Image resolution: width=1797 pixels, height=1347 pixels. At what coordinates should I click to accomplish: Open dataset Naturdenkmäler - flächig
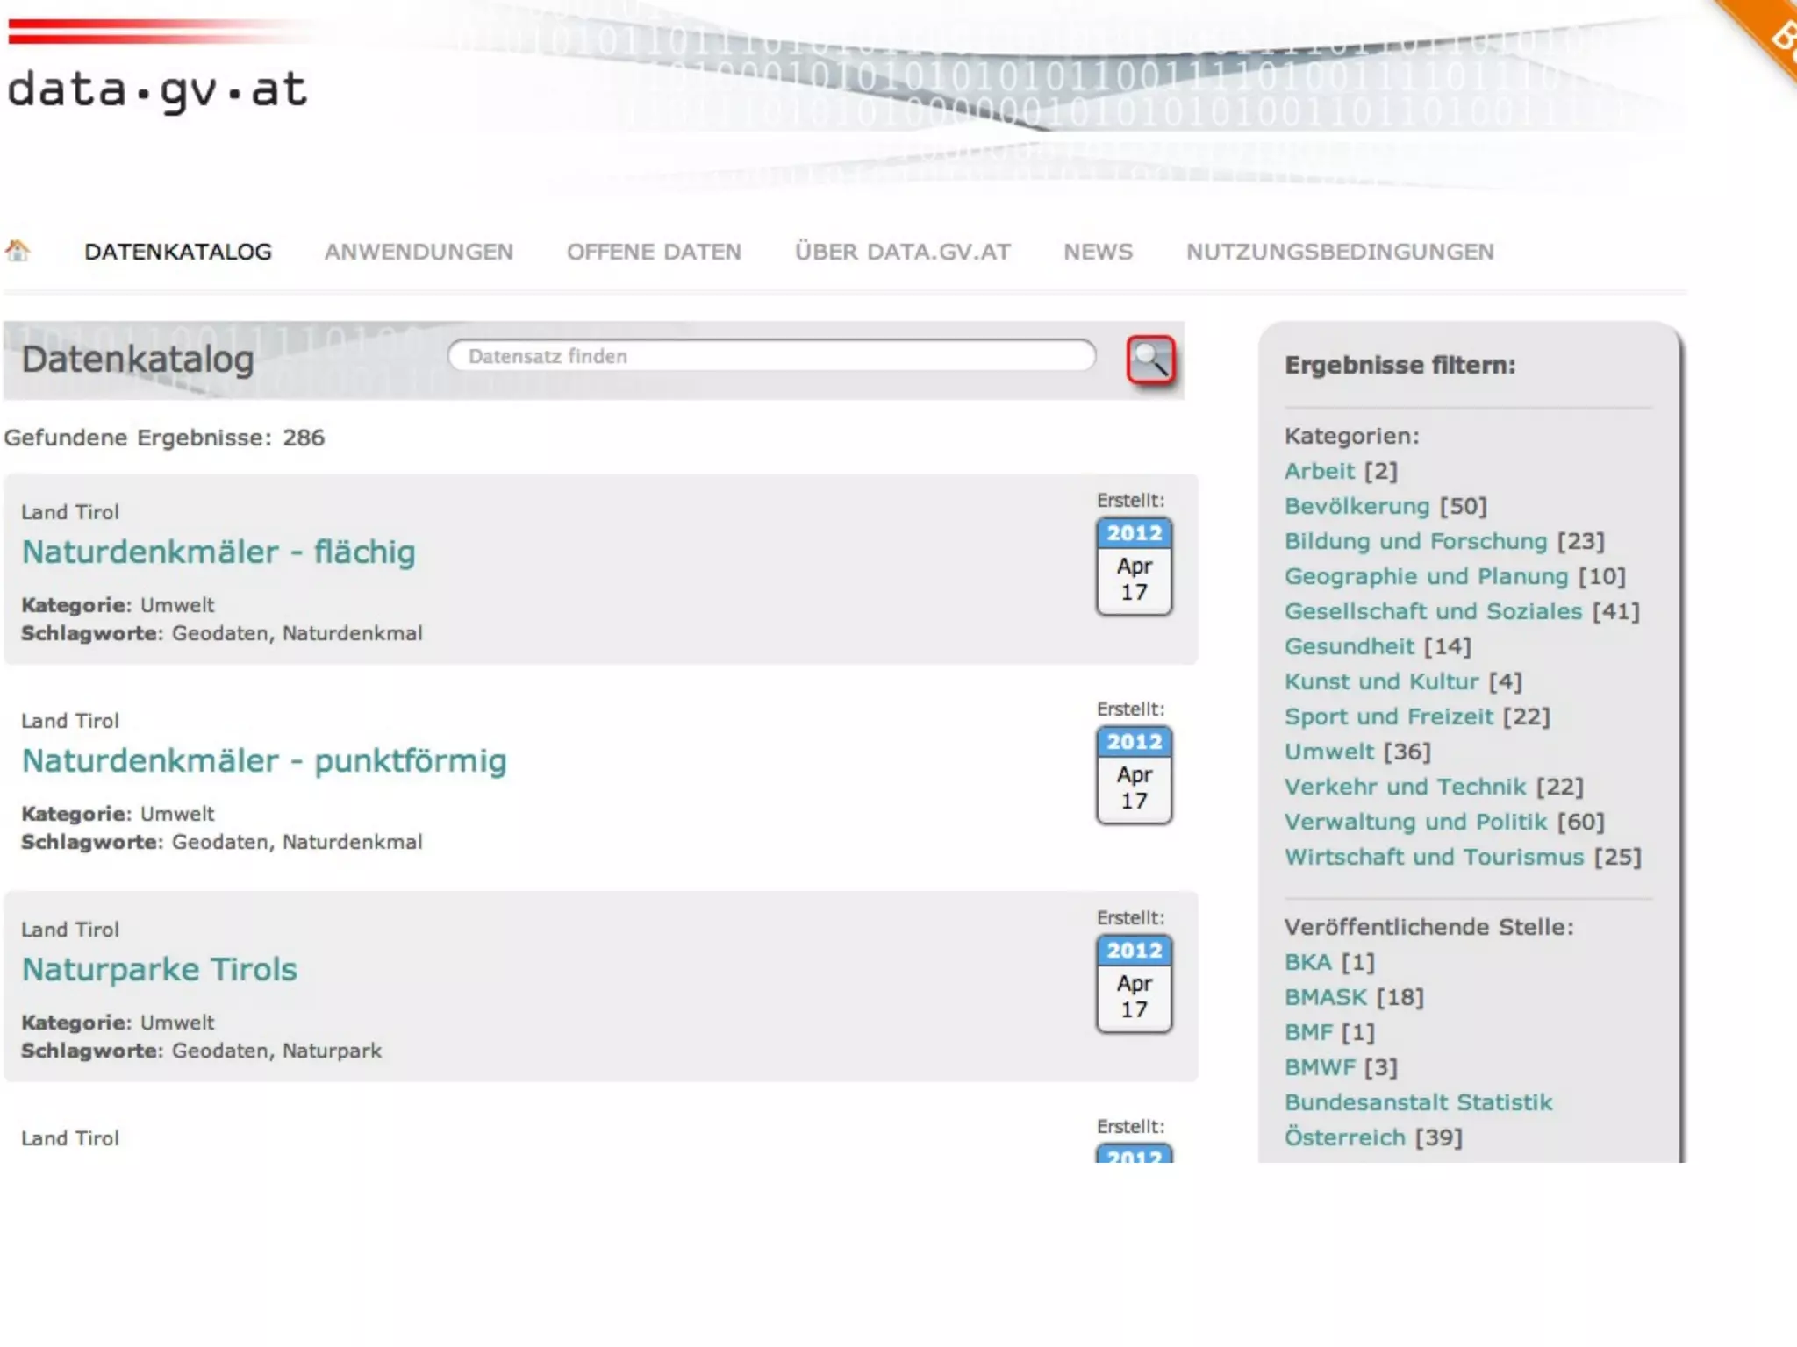tap(218, 552)
